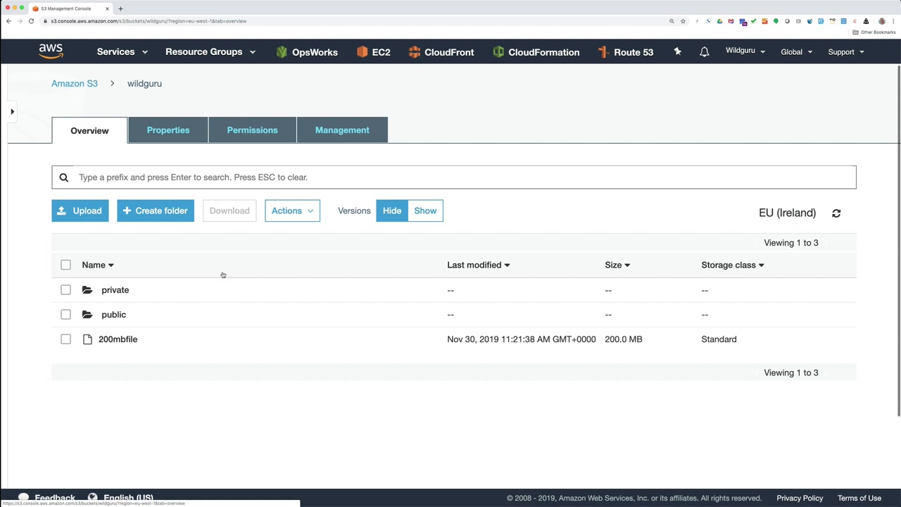Go to the Amazon S3 breadcrumb link

click(75, 83)
